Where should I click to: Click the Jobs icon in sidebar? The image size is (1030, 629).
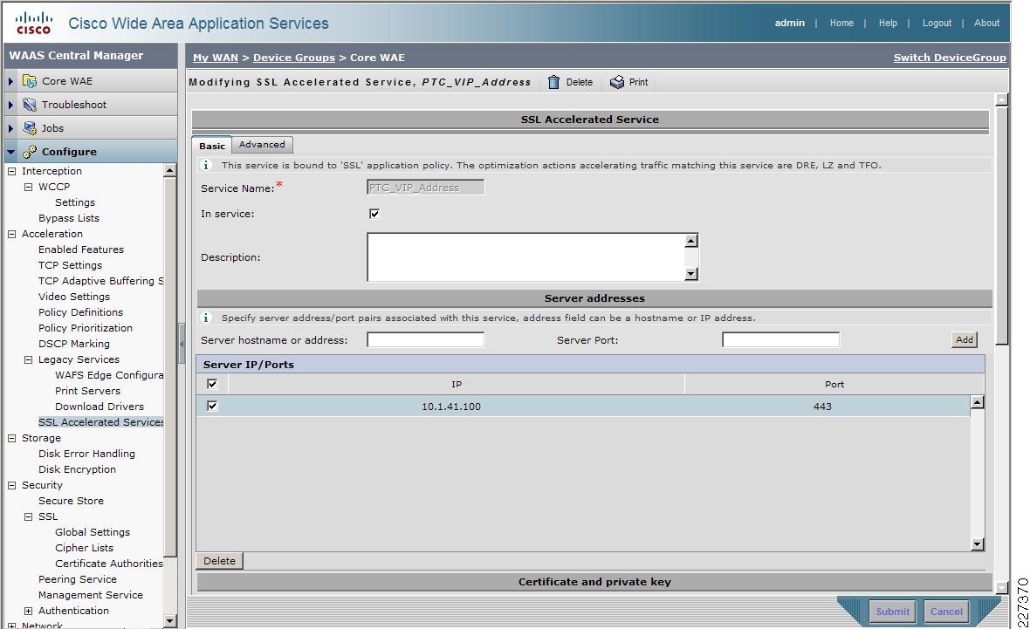[x=30, y=128]
